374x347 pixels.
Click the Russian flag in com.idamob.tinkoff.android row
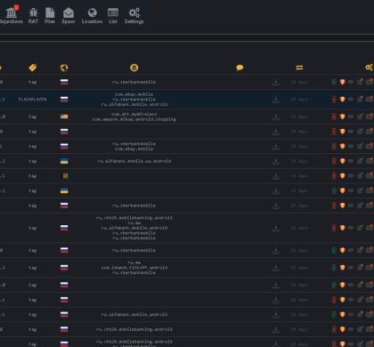coord(64,268)
